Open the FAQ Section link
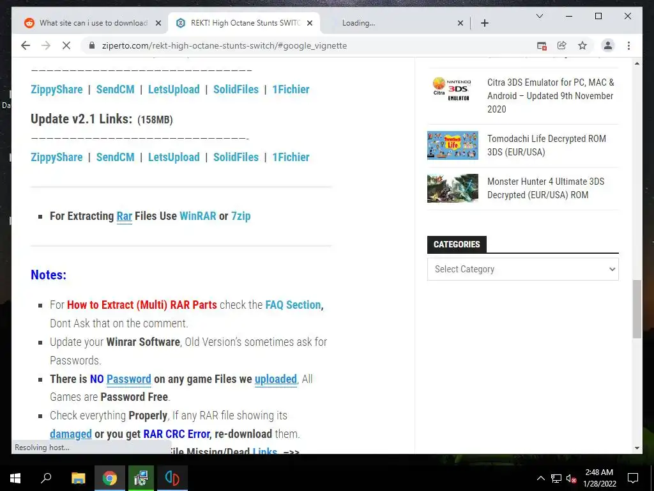Viewport: 654px width, 491px height. coord(293,305)
